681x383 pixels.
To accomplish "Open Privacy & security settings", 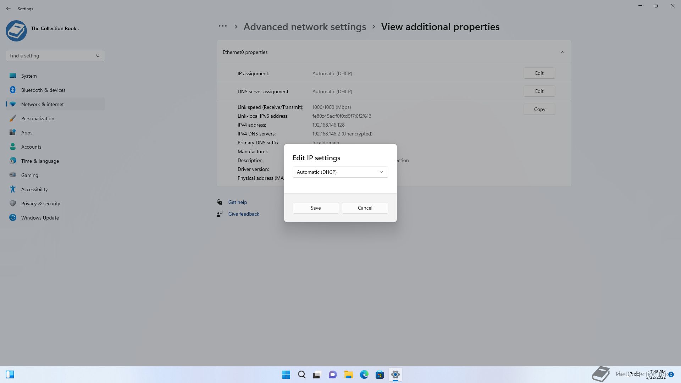I will [40, 204].
